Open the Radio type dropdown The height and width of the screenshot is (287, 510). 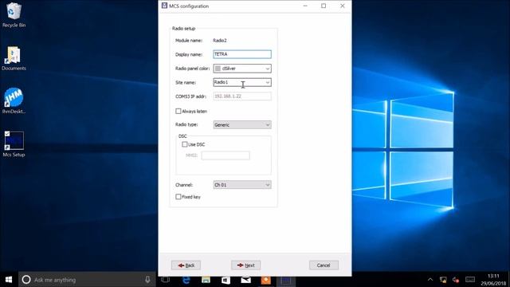242,124
